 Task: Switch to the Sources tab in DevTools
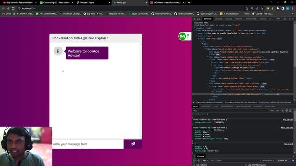228,19
